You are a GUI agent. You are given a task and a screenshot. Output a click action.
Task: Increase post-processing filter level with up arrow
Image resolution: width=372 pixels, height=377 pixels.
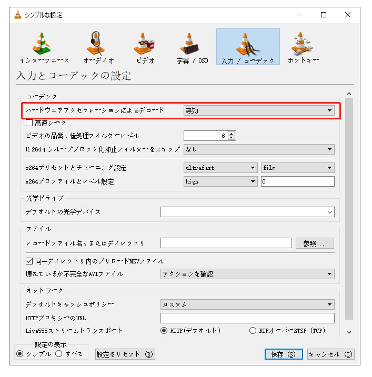[232, 134]
